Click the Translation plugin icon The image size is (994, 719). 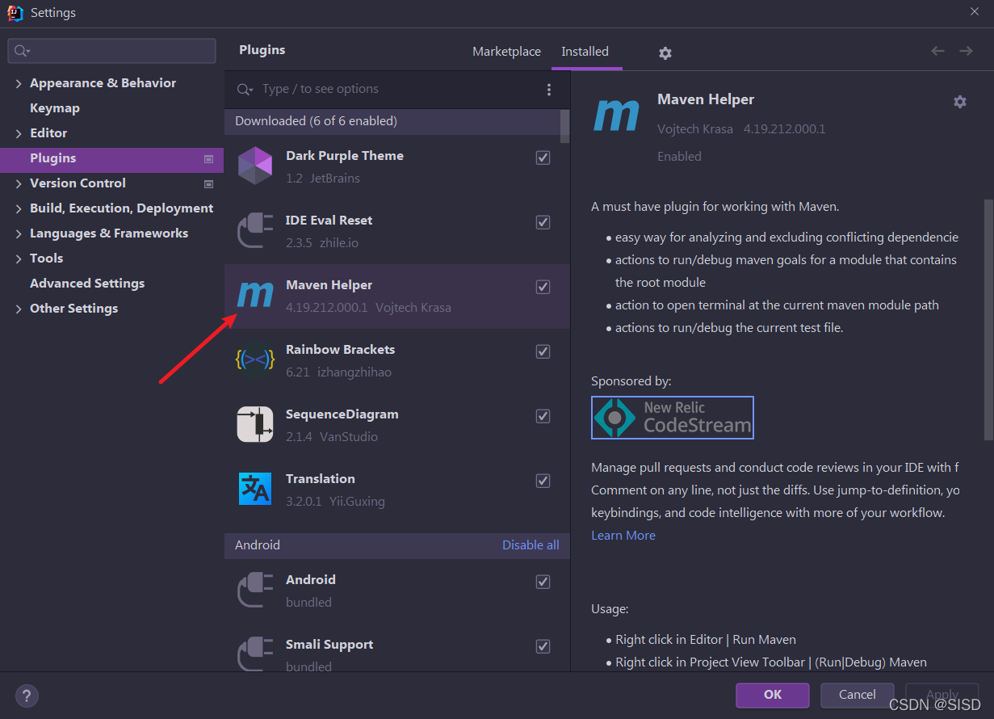tap(255, 489)
